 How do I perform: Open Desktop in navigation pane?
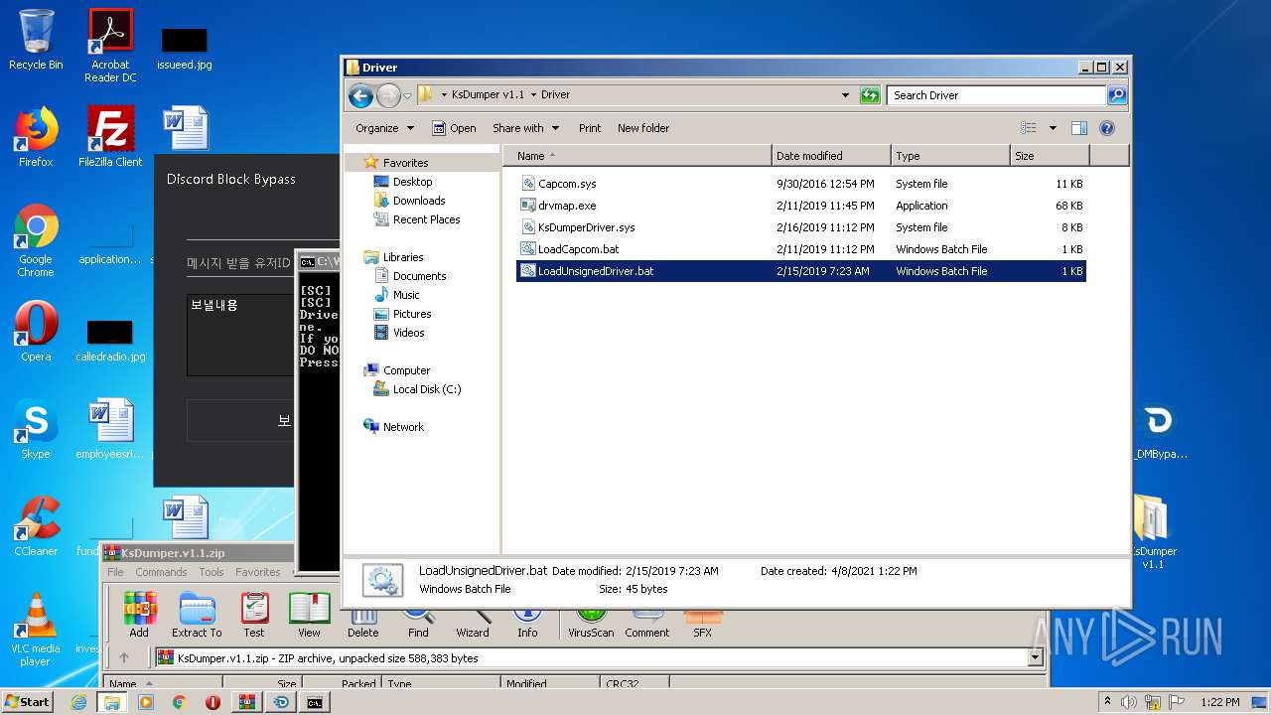point(412,182)
